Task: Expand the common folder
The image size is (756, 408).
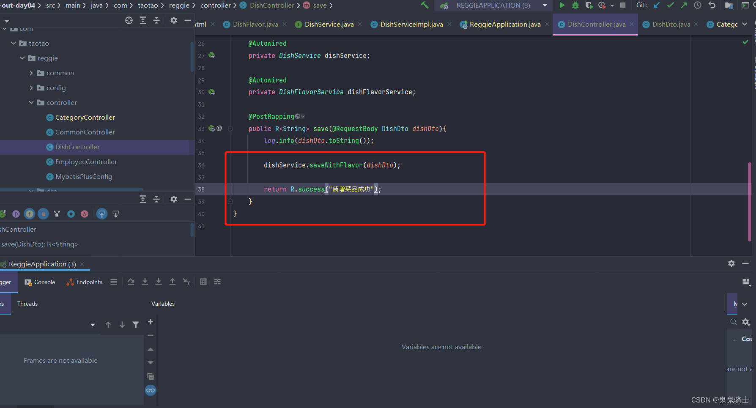Action: click(31, 73)
